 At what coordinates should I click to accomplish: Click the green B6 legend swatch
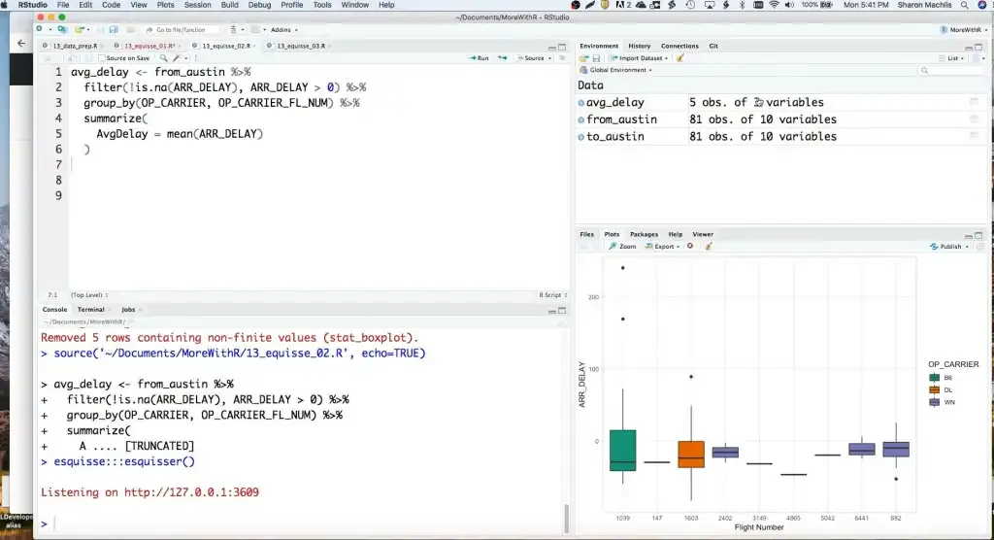tap(934, 378)
